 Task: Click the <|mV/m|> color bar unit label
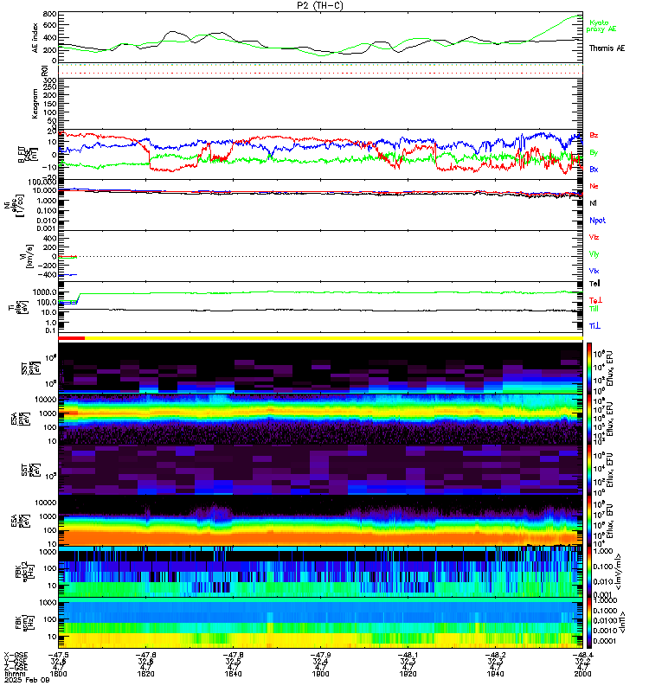coord(619,572)
